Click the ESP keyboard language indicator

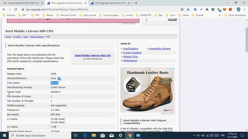pos(223,136)
